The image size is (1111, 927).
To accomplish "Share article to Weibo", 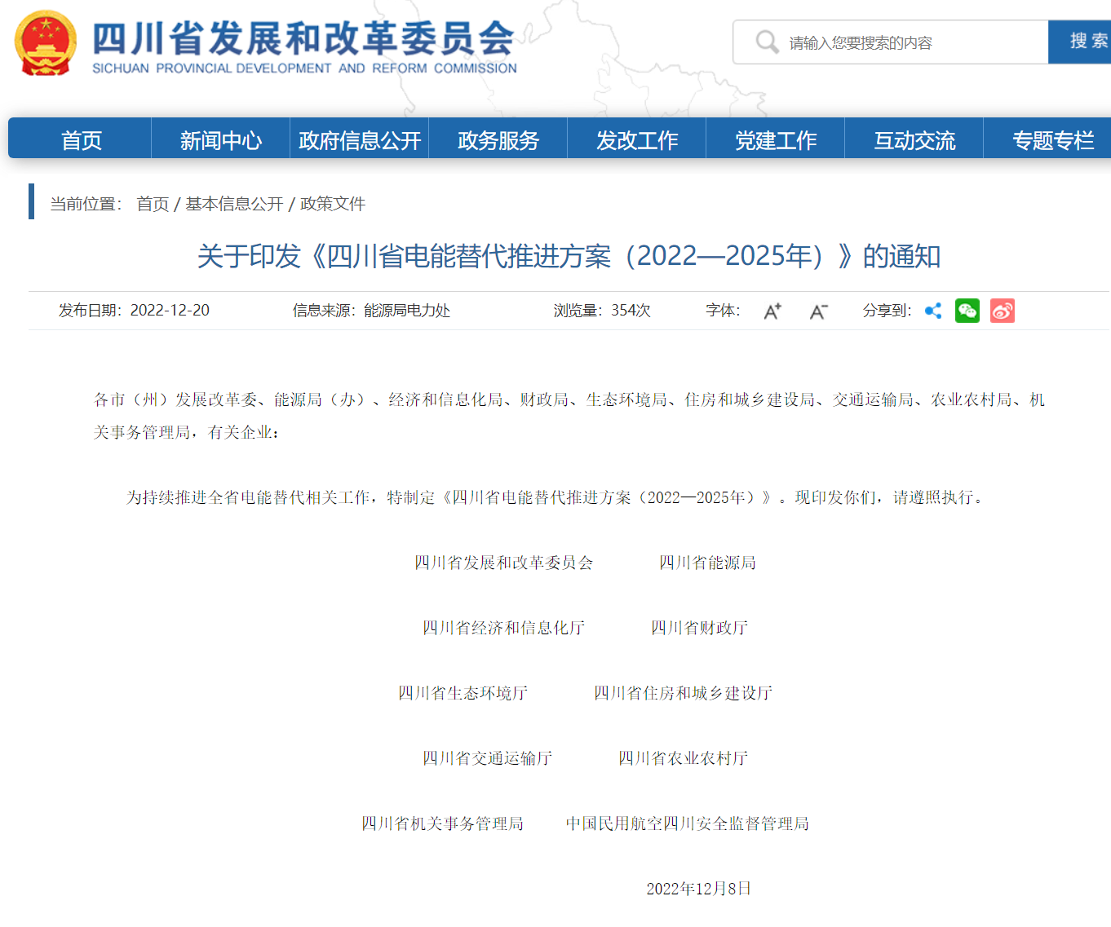I will coord(1003,311).
